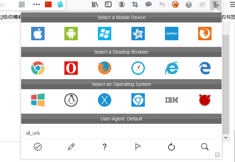Pick the Chrome desktop browser
Screen dimensions: 235x162
pyautogui.click(x=38, y=68)
